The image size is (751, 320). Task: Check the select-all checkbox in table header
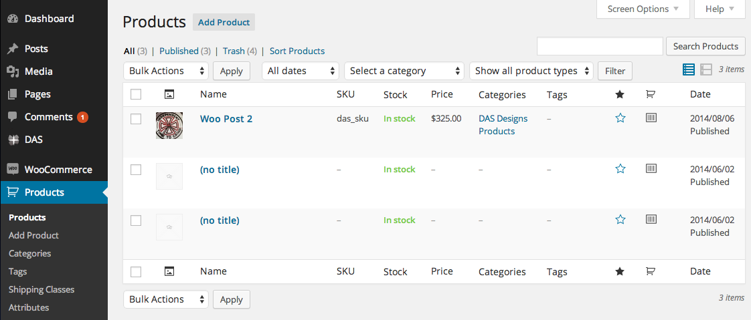coord(136,95)
